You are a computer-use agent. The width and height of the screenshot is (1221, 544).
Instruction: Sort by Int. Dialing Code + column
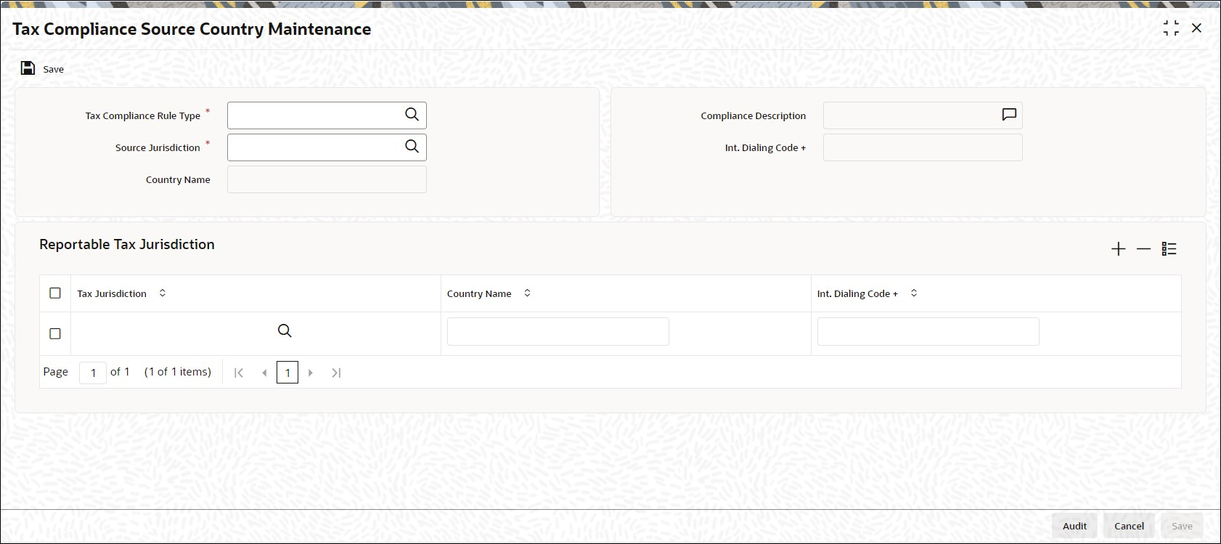tap(914, 293)
